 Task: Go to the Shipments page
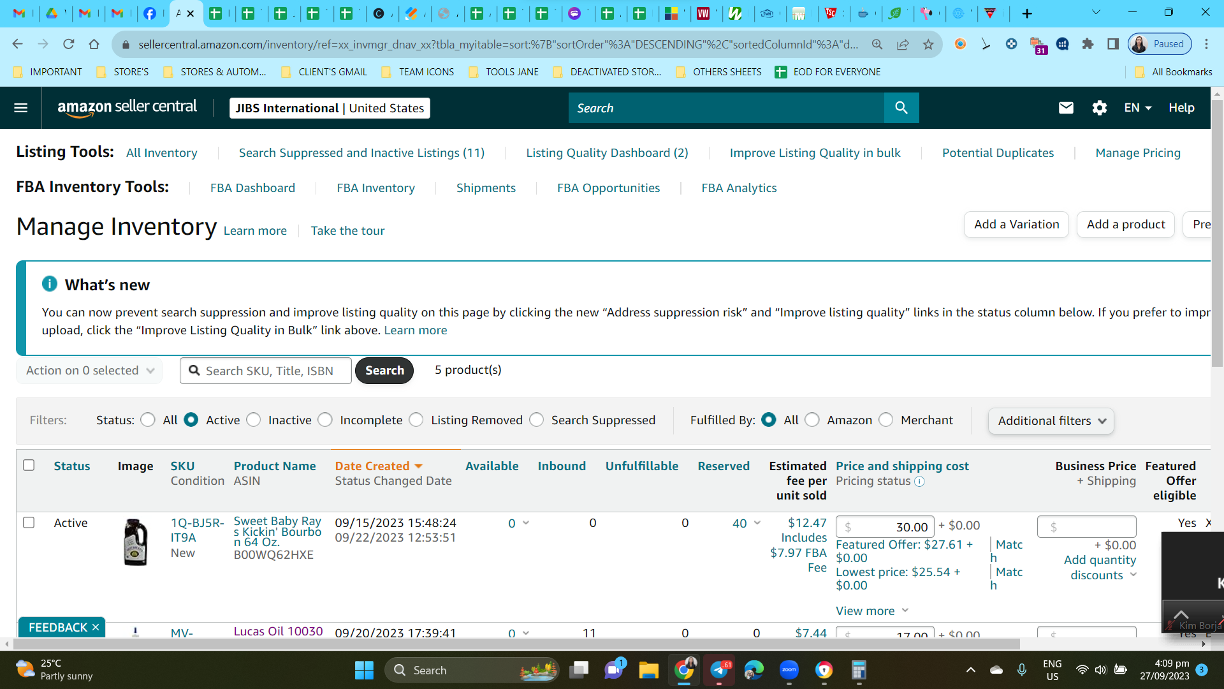(486, 188)
